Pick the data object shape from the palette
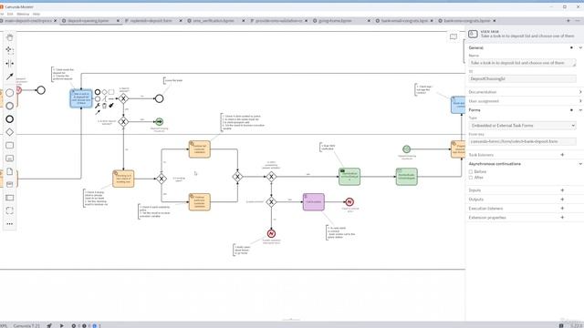This screenshot has width=584, height=328. click(x=10, y=171)
